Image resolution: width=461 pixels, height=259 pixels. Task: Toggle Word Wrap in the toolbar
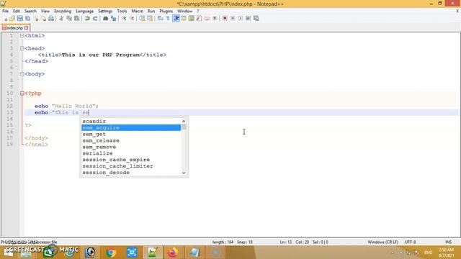pos(160,18)
